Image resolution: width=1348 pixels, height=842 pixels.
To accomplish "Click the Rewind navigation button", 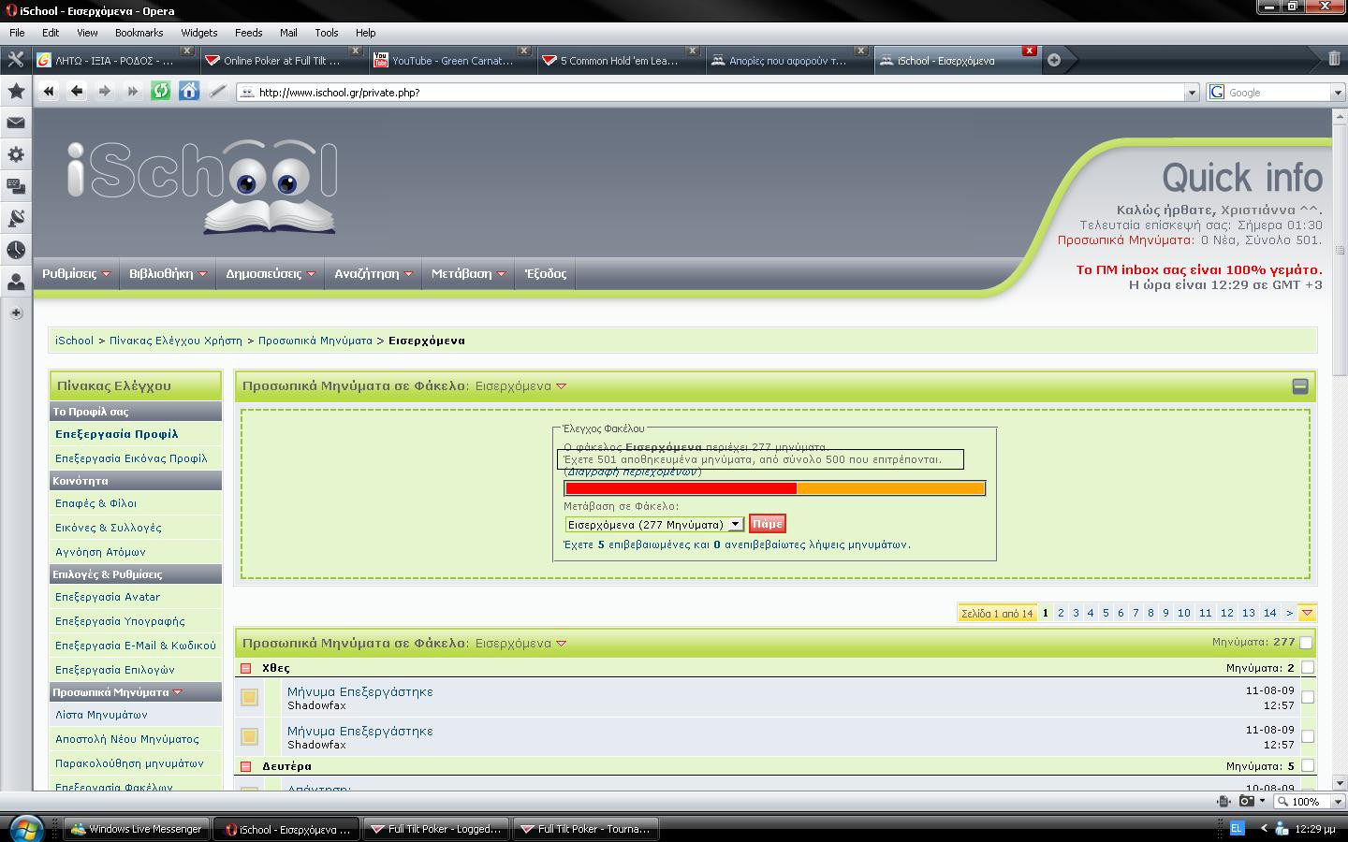I will click(49, 91).
